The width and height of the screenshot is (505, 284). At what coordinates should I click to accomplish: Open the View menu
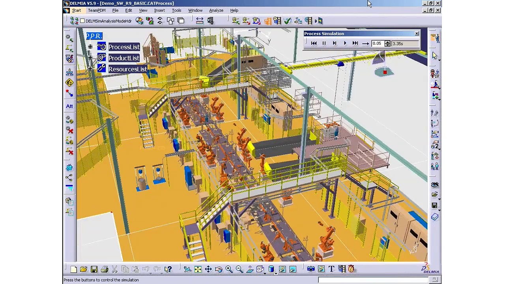click(143, 10)
